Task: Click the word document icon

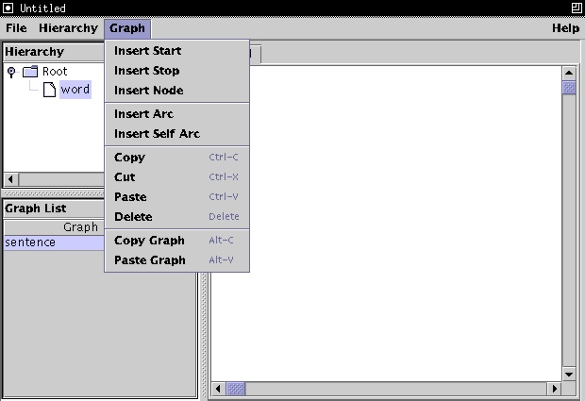Action: pos(49,90)
